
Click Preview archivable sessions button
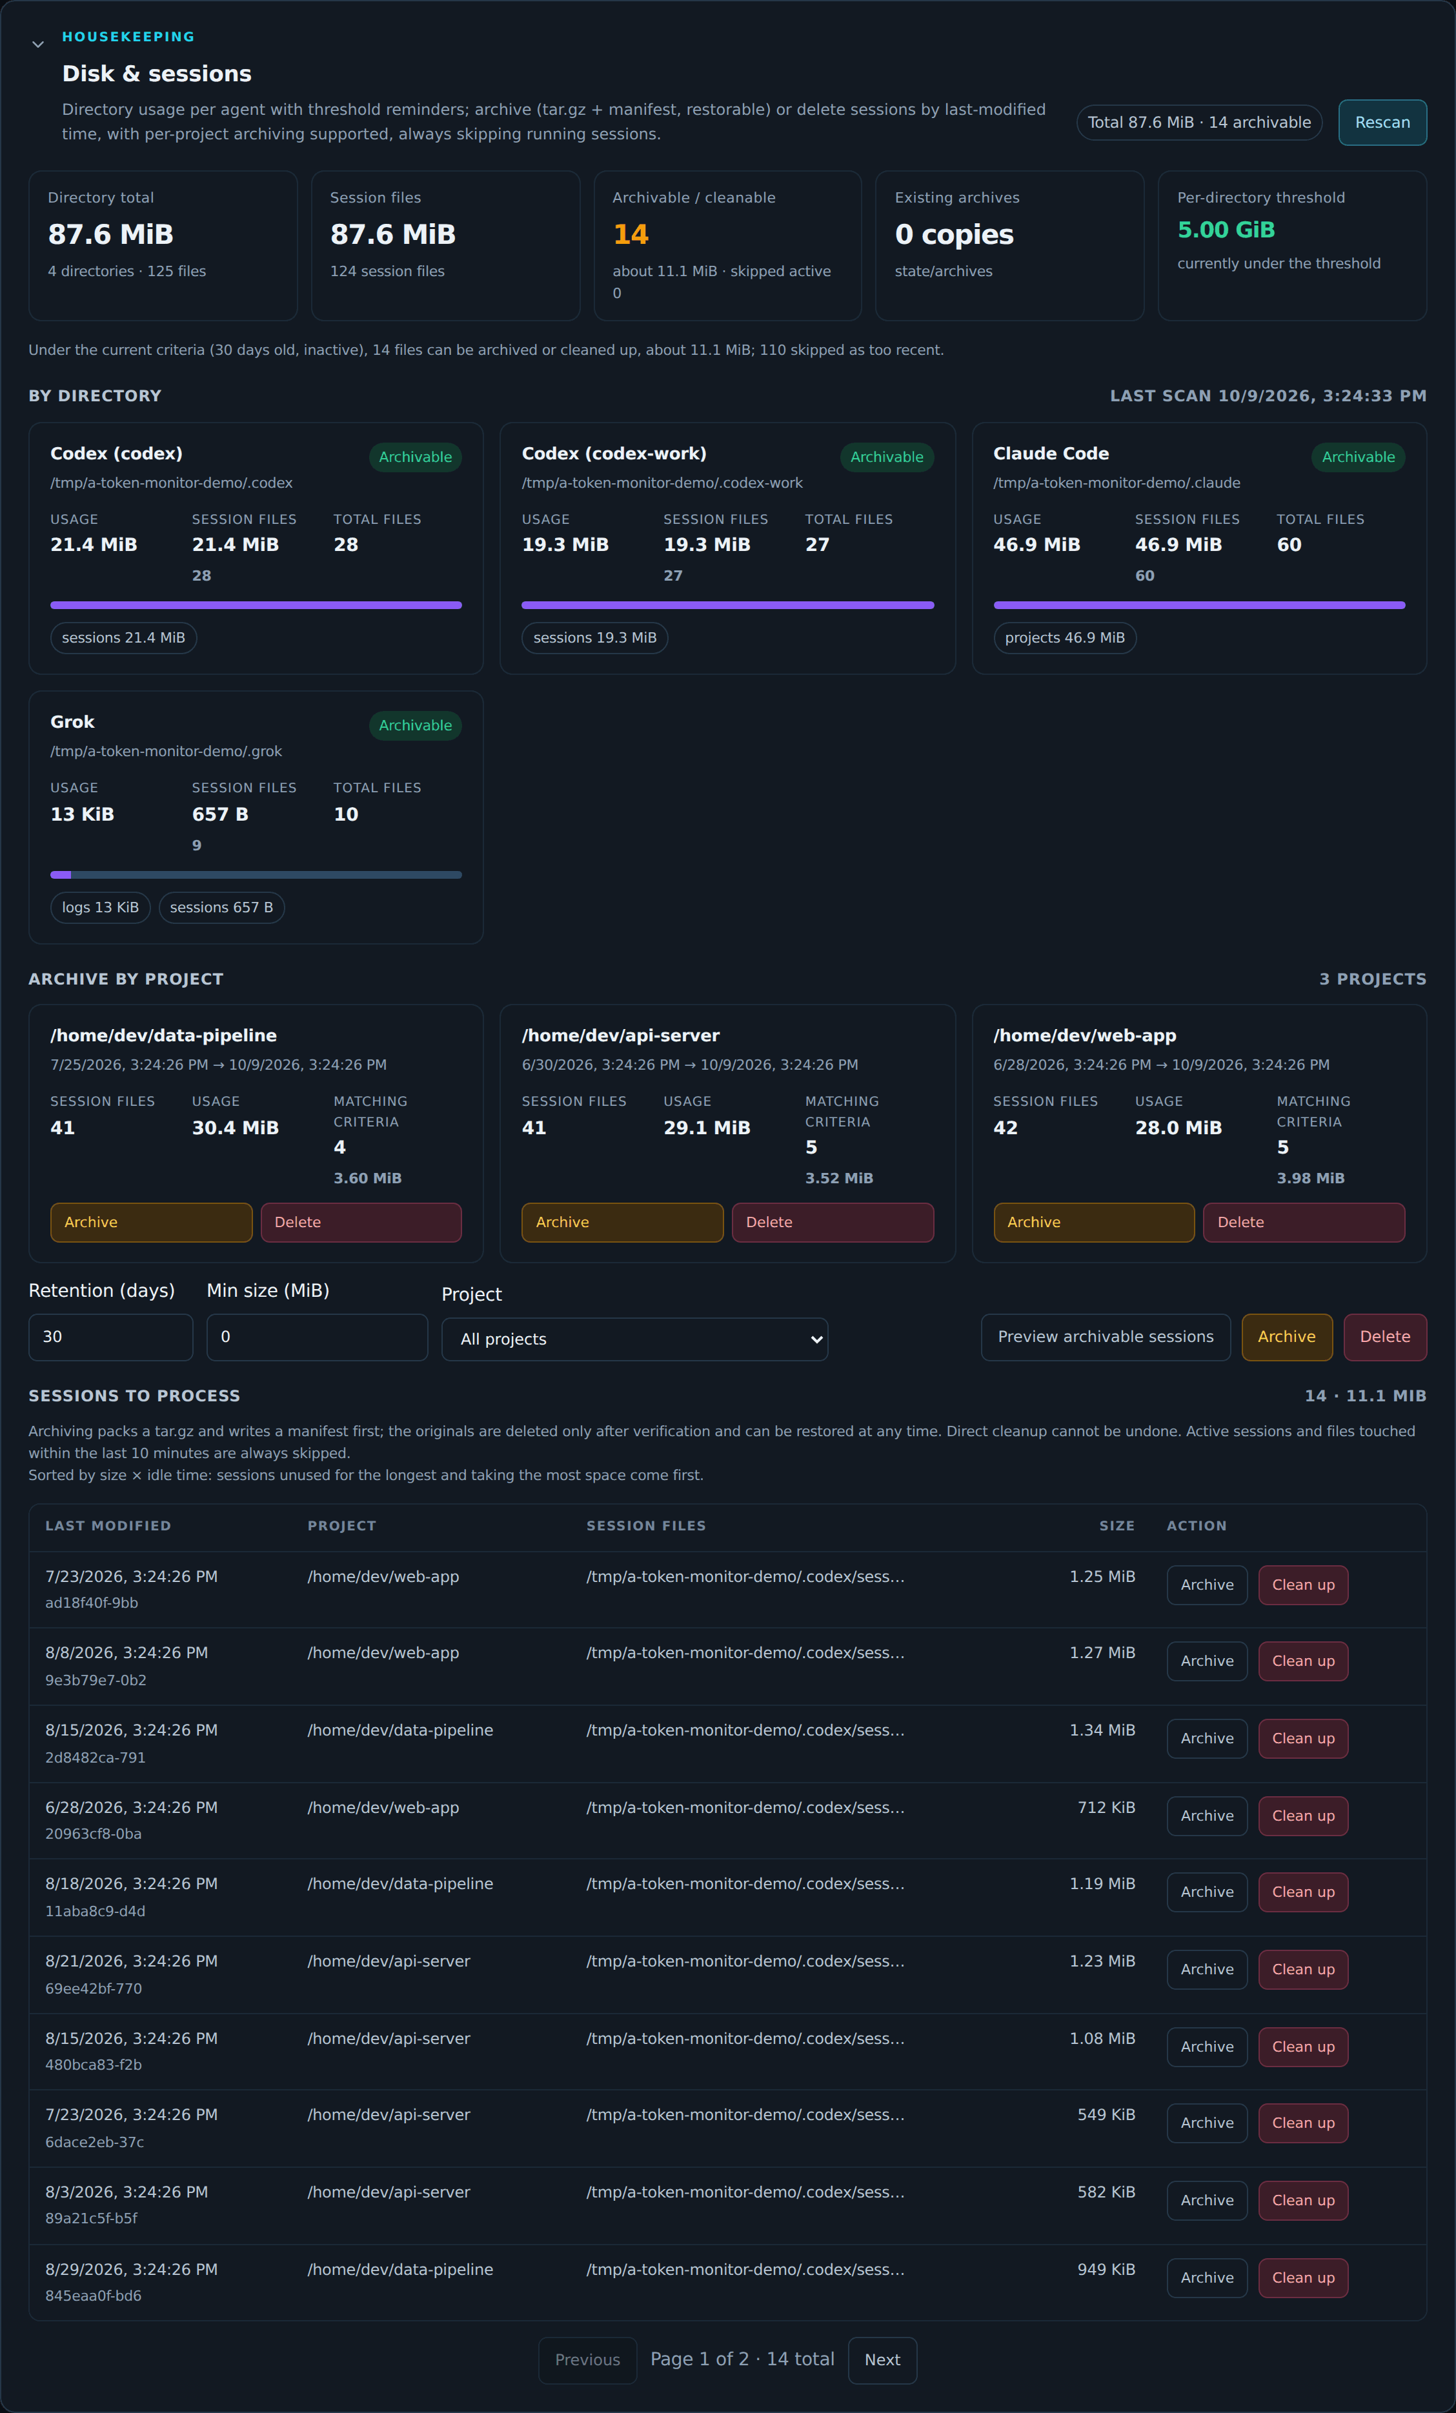click(1105, 1337)
